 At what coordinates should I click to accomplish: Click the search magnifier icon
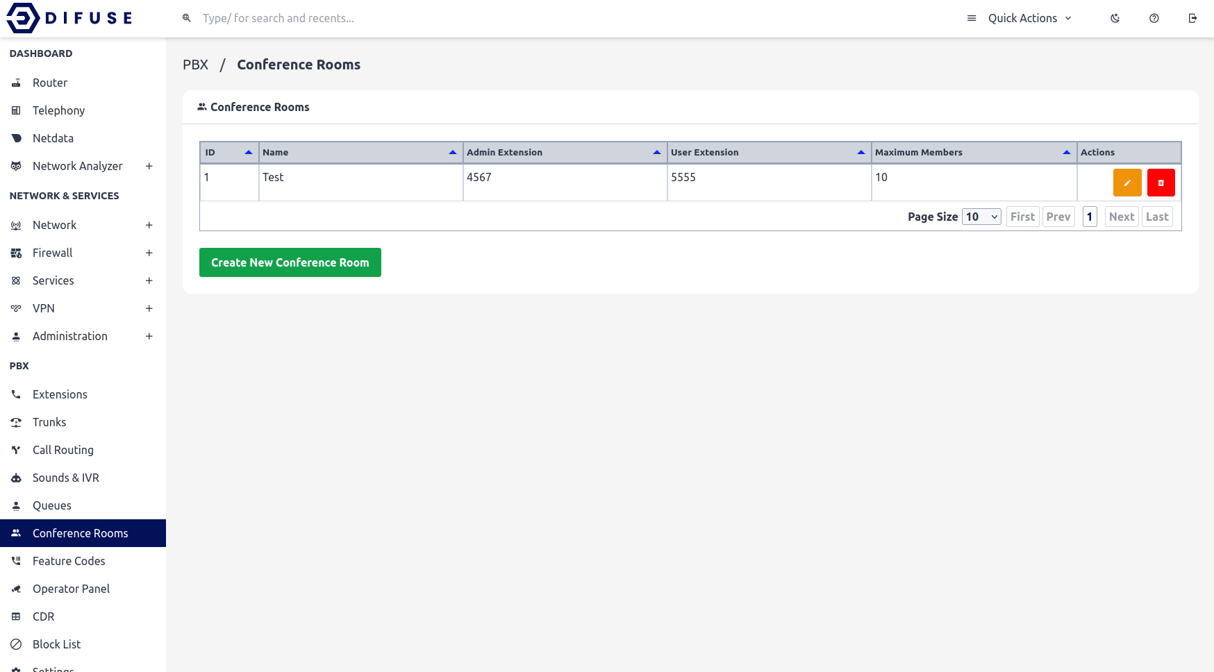(187, 18)
